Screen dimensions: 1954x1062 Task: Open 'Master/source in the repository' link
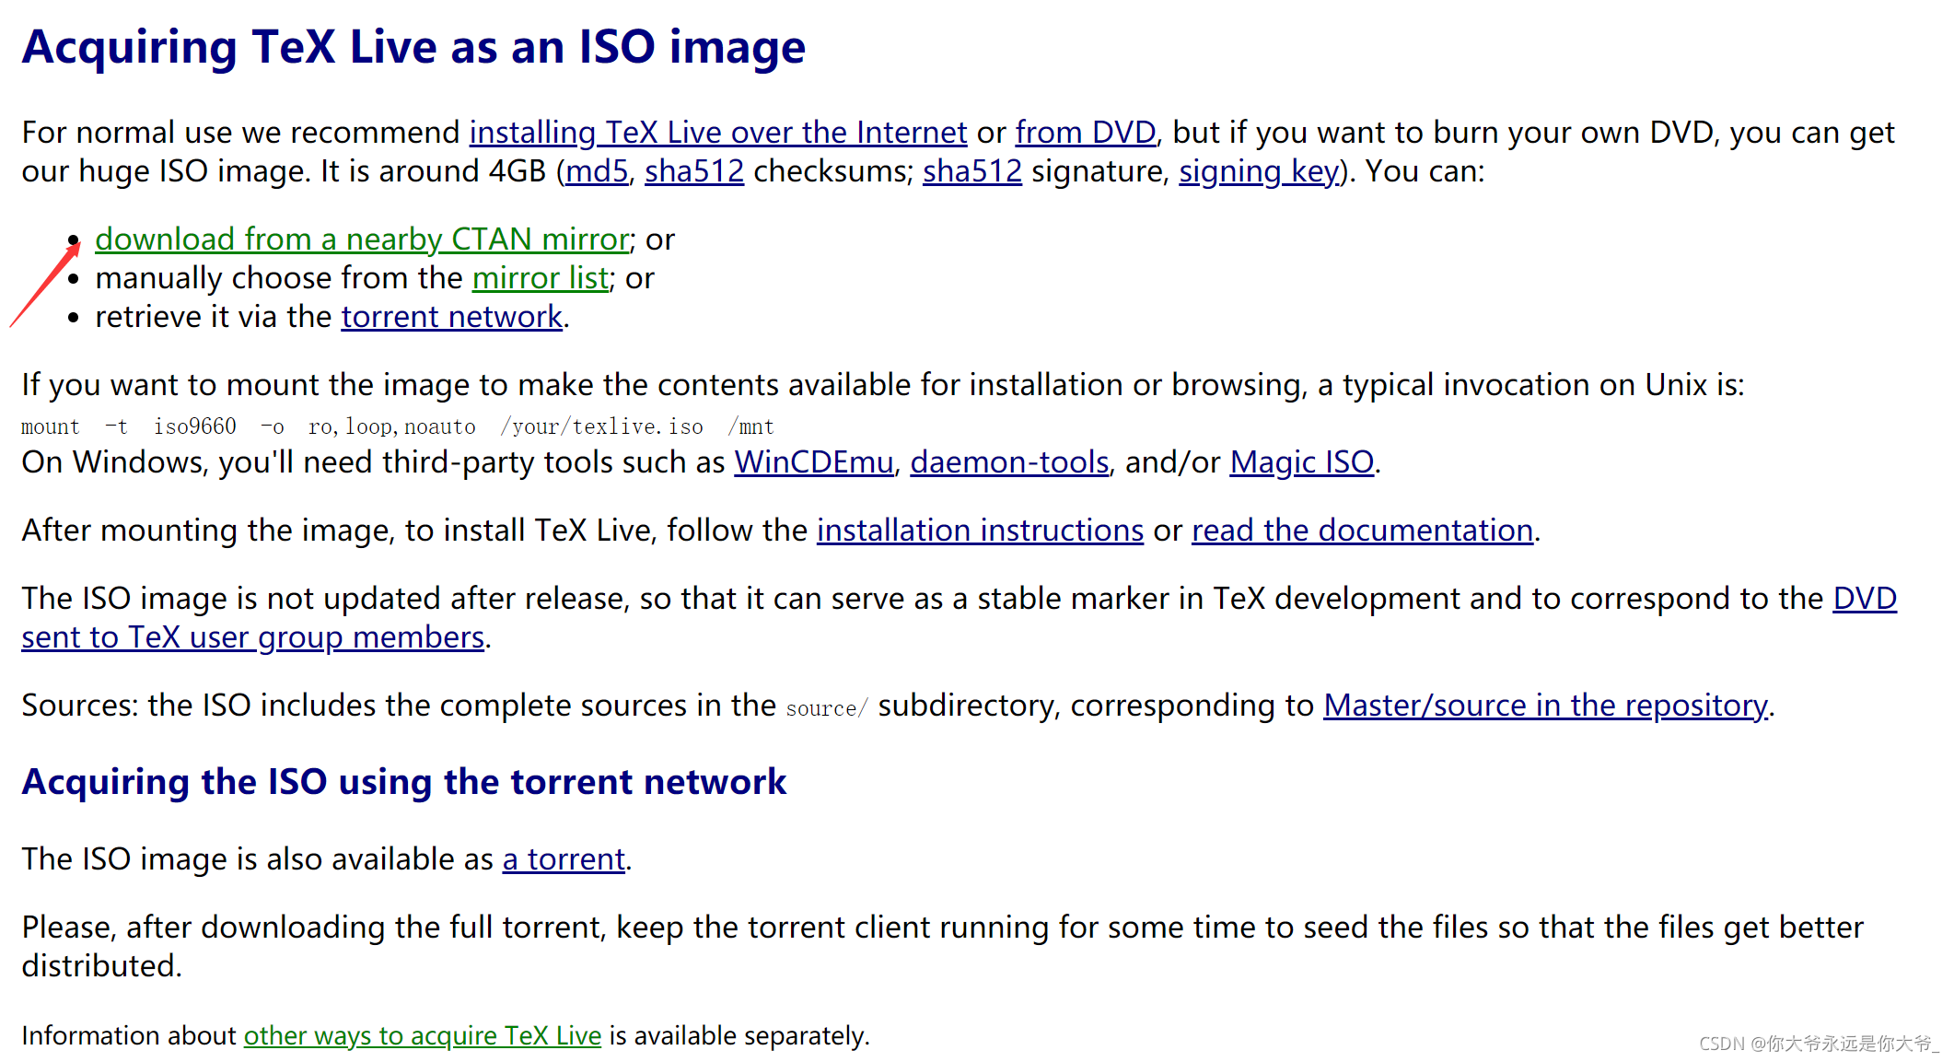coord(1544,706)
